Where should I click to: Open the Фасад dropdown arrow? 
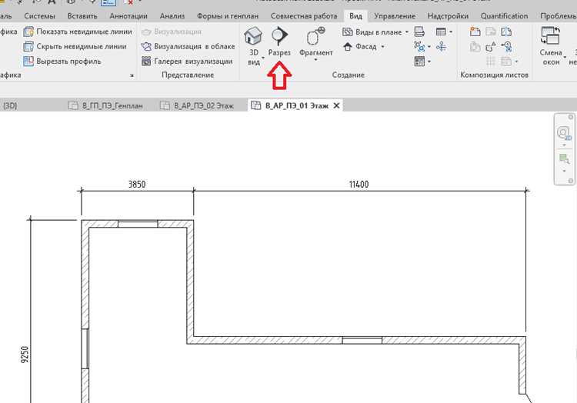382,47
